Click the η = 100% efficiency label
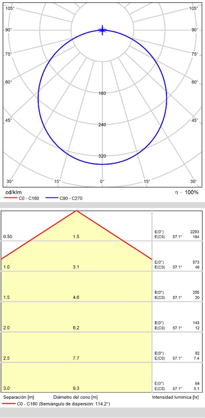The image size is (205, 418). [x=187, y=192]
